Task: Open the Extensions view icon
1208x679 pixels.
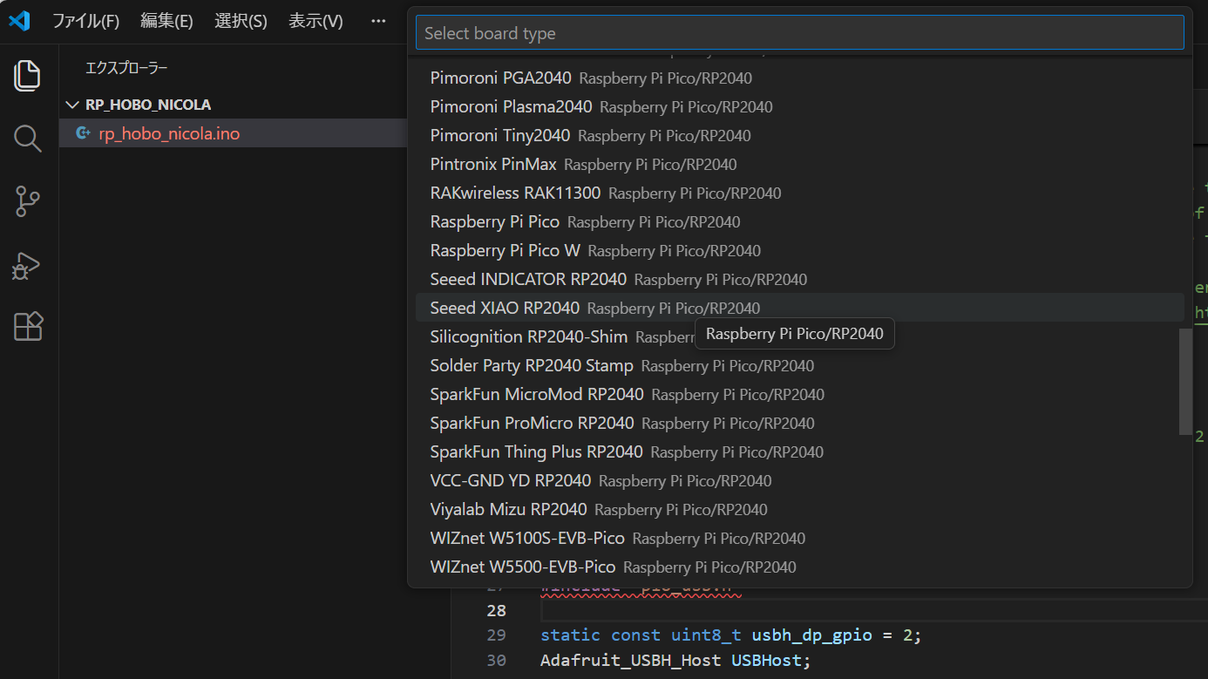Action: click(x=28, y=327)
